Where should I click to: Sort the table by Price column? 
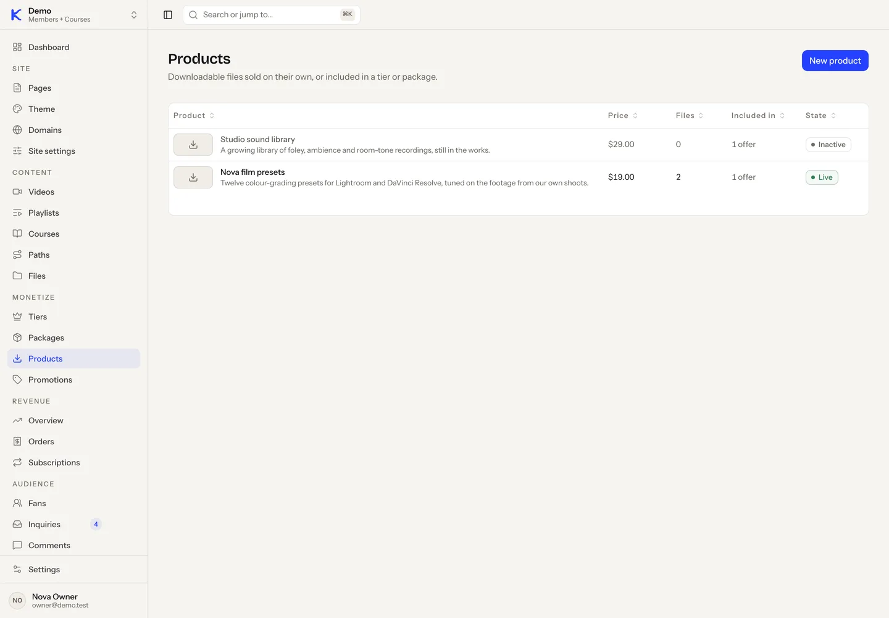[623, 116]
